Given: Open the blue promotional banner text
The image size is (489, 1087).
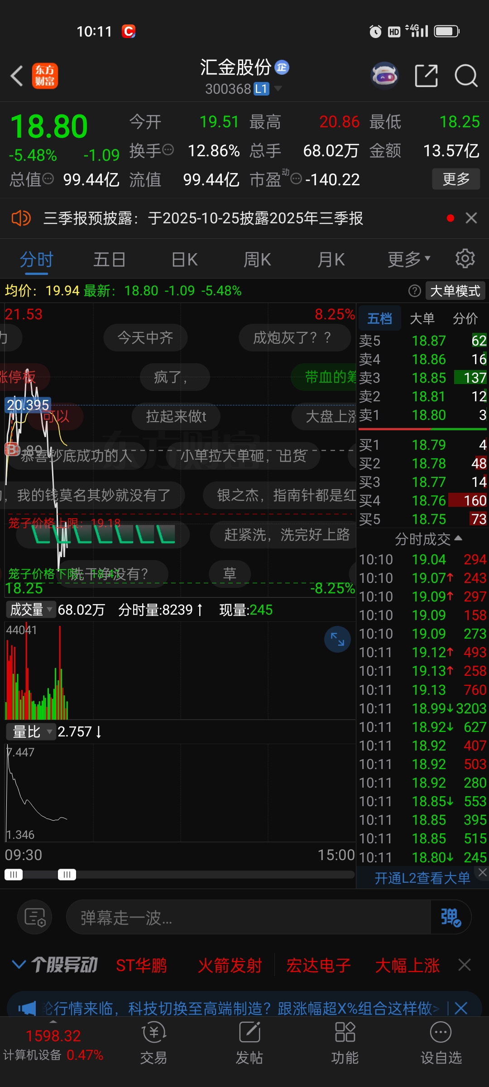Looking at the screenshot, I should pos(240,1008).
